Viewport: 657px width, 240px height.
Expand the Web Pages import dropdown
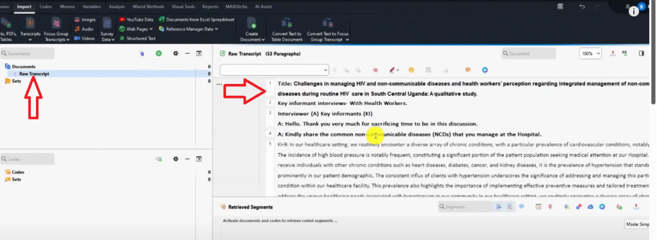137,29
